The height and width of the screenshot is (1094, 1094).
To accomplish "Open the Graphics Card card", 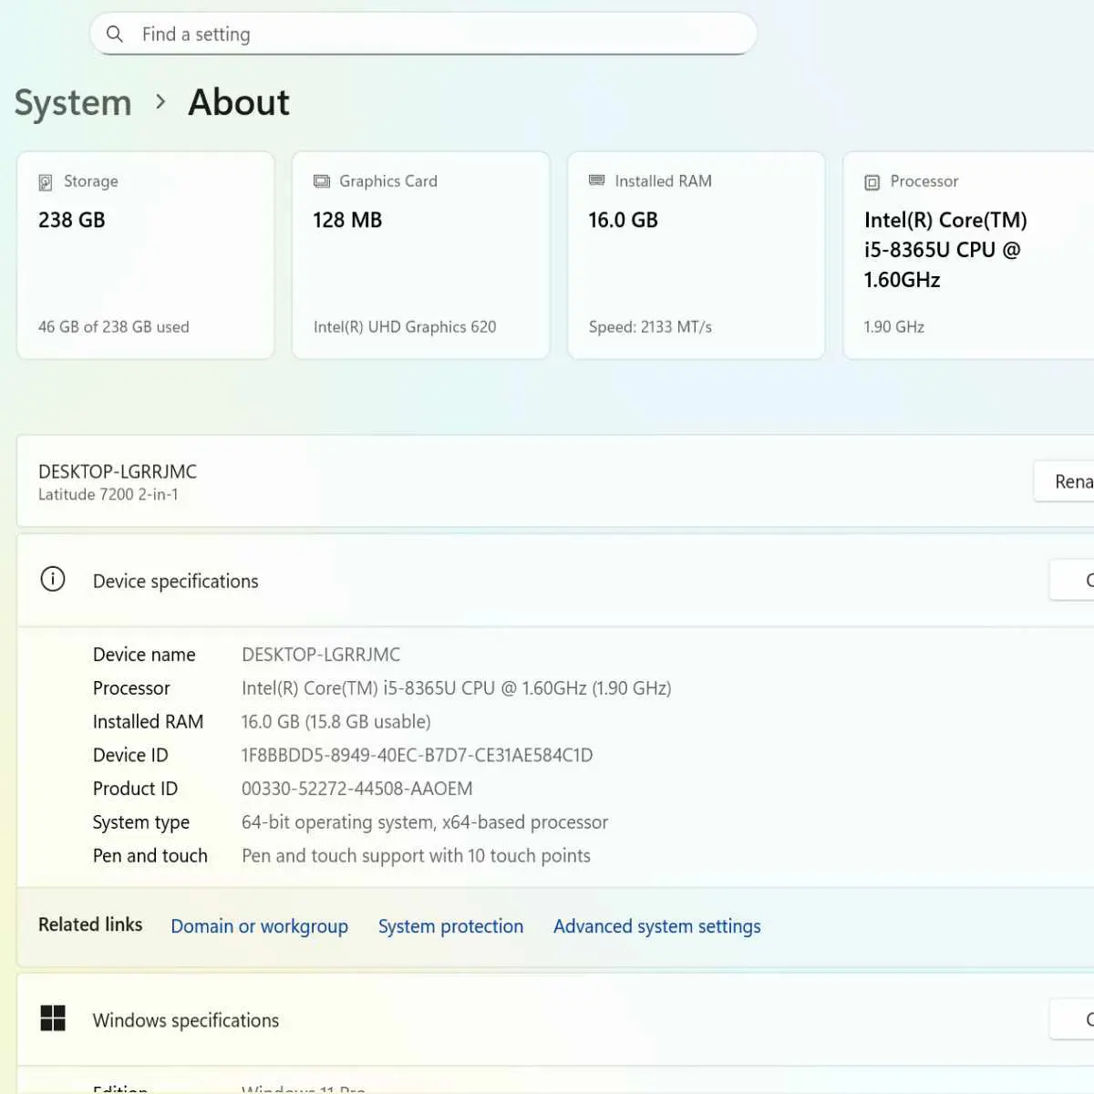I will (x=420, y=255).
